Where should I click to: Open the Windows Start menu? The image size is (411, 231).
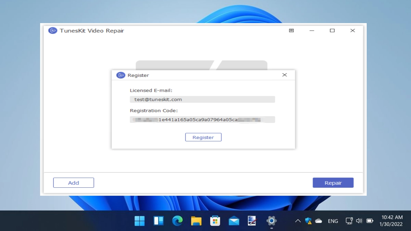tap(140, 221)
